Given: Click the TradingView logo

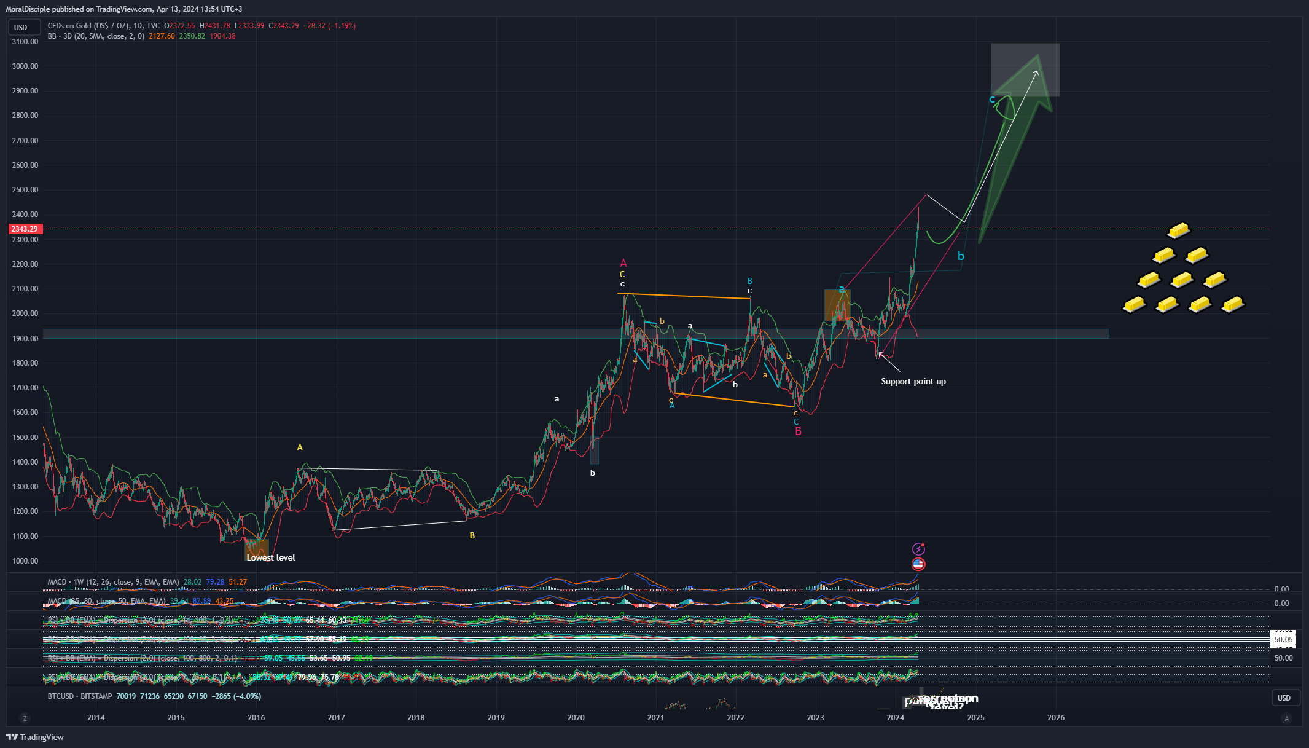Looking at the screenshot, I should pos(35,737).
